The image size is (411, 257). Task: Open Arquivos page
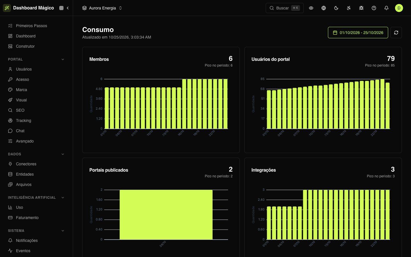click(x=36, y=184)
